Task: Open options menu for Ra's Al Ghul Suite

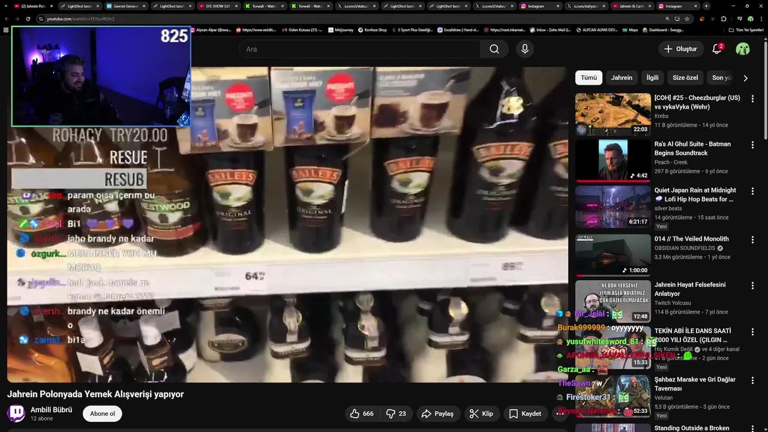Action: pyautogui.click(x=752, y=145)
